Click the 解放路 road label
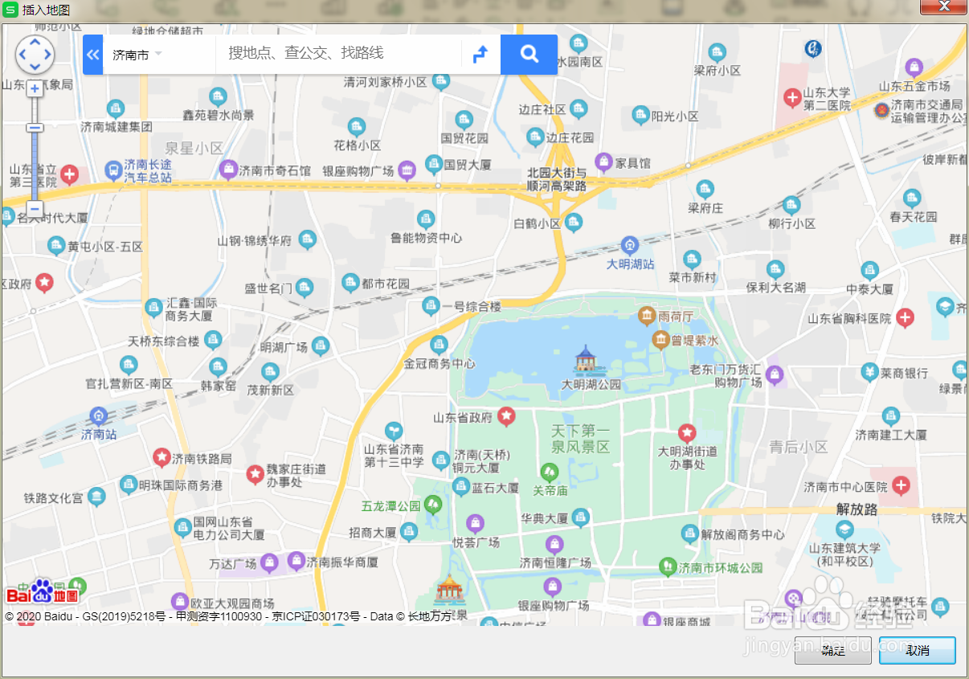The image size is (969, 679). pos(855,509)
